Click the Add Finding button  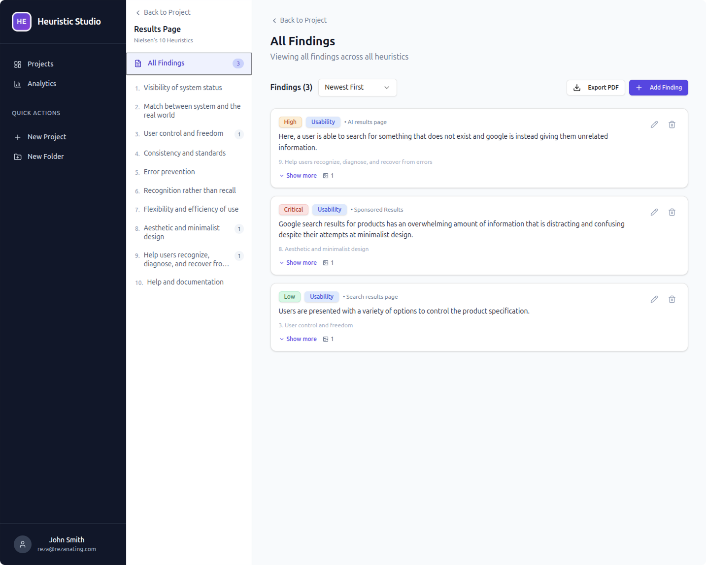(659, 88)
